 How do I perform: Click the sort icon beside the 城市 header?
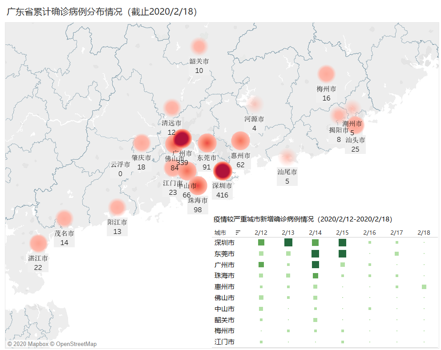point(239,232)
